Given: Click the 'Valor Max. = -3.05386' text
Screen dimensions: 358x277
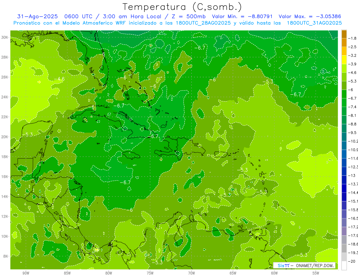Looking at the screenshot, I should pyautogui.click(x=310, y=16).
